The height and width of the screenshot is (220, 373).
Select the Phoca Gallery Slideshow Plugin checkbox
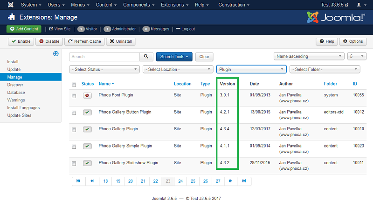pos(74,163)
